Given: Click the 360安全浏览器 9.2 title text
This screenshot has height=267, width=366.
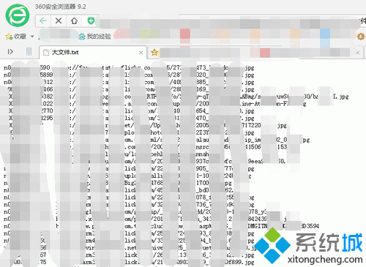Looking at the screenshot, I should [x=61, y=7].
